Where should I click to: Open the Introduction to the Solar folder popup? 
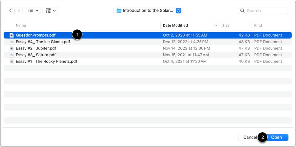(148, 10)
